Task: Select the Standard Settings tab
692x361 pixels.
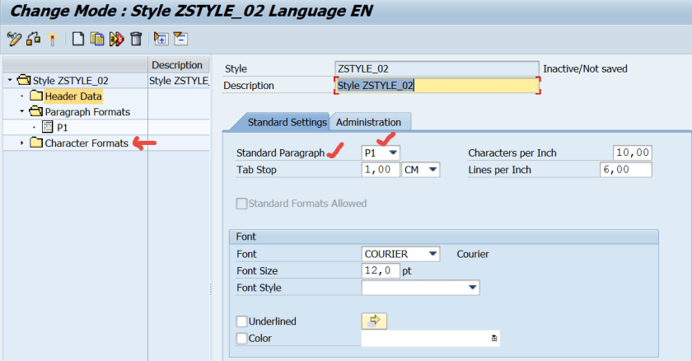Action: tap(276, 122)
